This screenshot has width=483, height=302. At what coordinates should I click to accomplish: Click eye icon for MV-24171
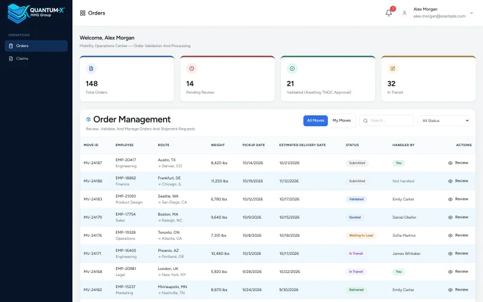[450, 254]
